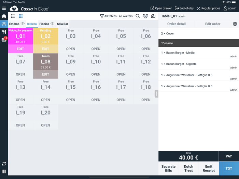
Task: Open the Regular prices selector
Action: [x=209, y=8]
